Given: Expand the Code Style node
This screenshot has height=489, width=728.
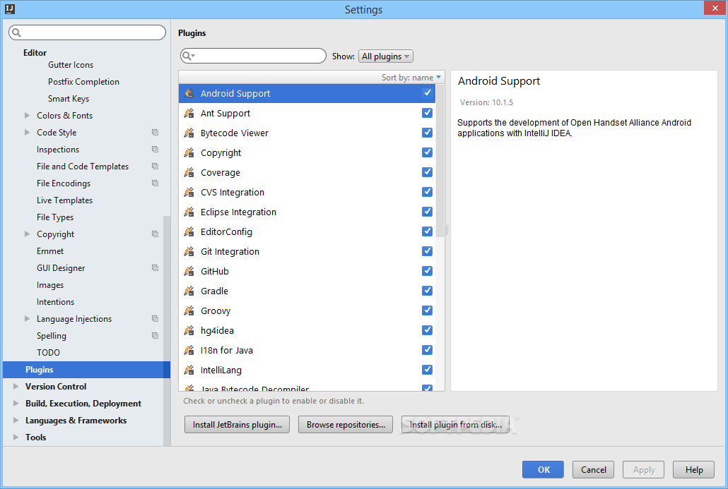Looking at the screenshot, I should tap(27, 133).
